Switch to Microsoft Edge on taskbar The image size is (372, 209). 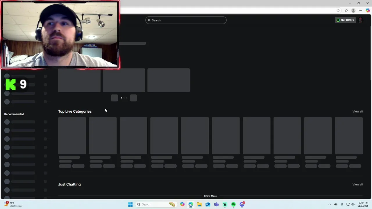[x=191, y=204]
